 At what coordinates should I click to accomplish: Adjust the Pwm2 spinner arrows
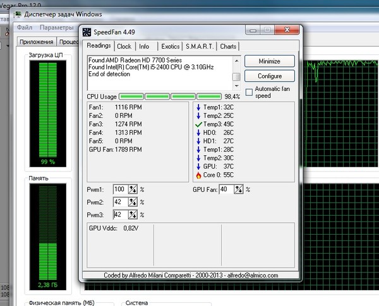133,202
